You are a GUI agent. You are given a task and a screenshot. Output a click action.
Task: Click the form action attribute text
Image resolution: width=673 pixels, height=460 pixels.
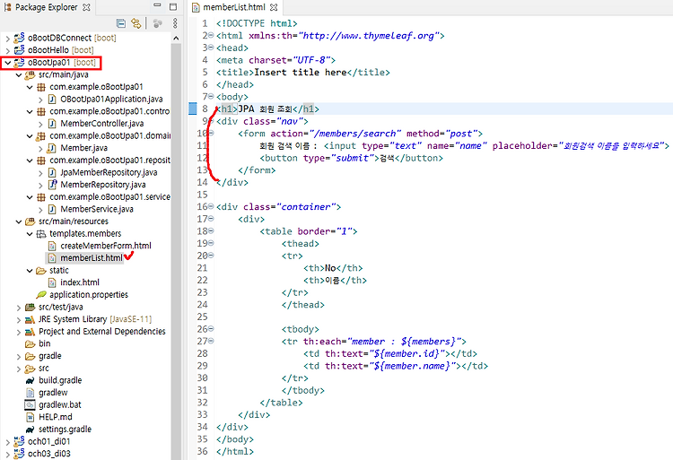point(336,134)
